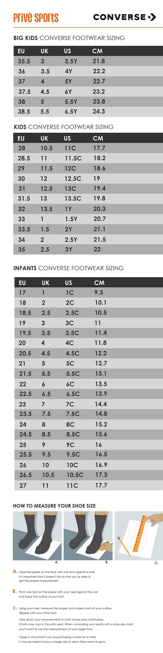Select the EU 35.5 cell in Big Kids table
Viewport: 163px width, 653px height.
(24, 61)
